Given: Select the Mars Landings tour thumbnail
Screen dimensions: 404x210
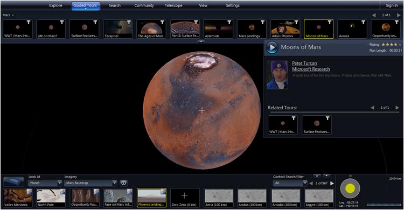Looking at the screenshot, I should point(252,29).
